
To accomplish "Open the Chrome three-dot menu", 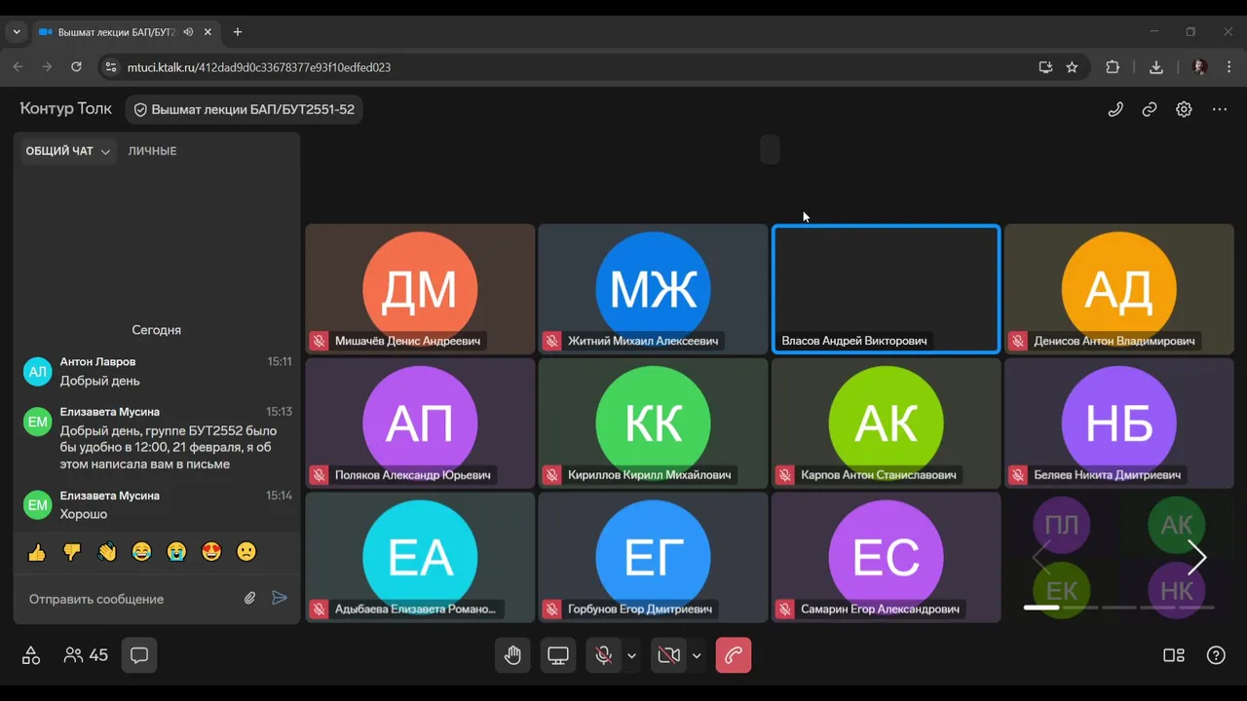I will coord(1229,67).
